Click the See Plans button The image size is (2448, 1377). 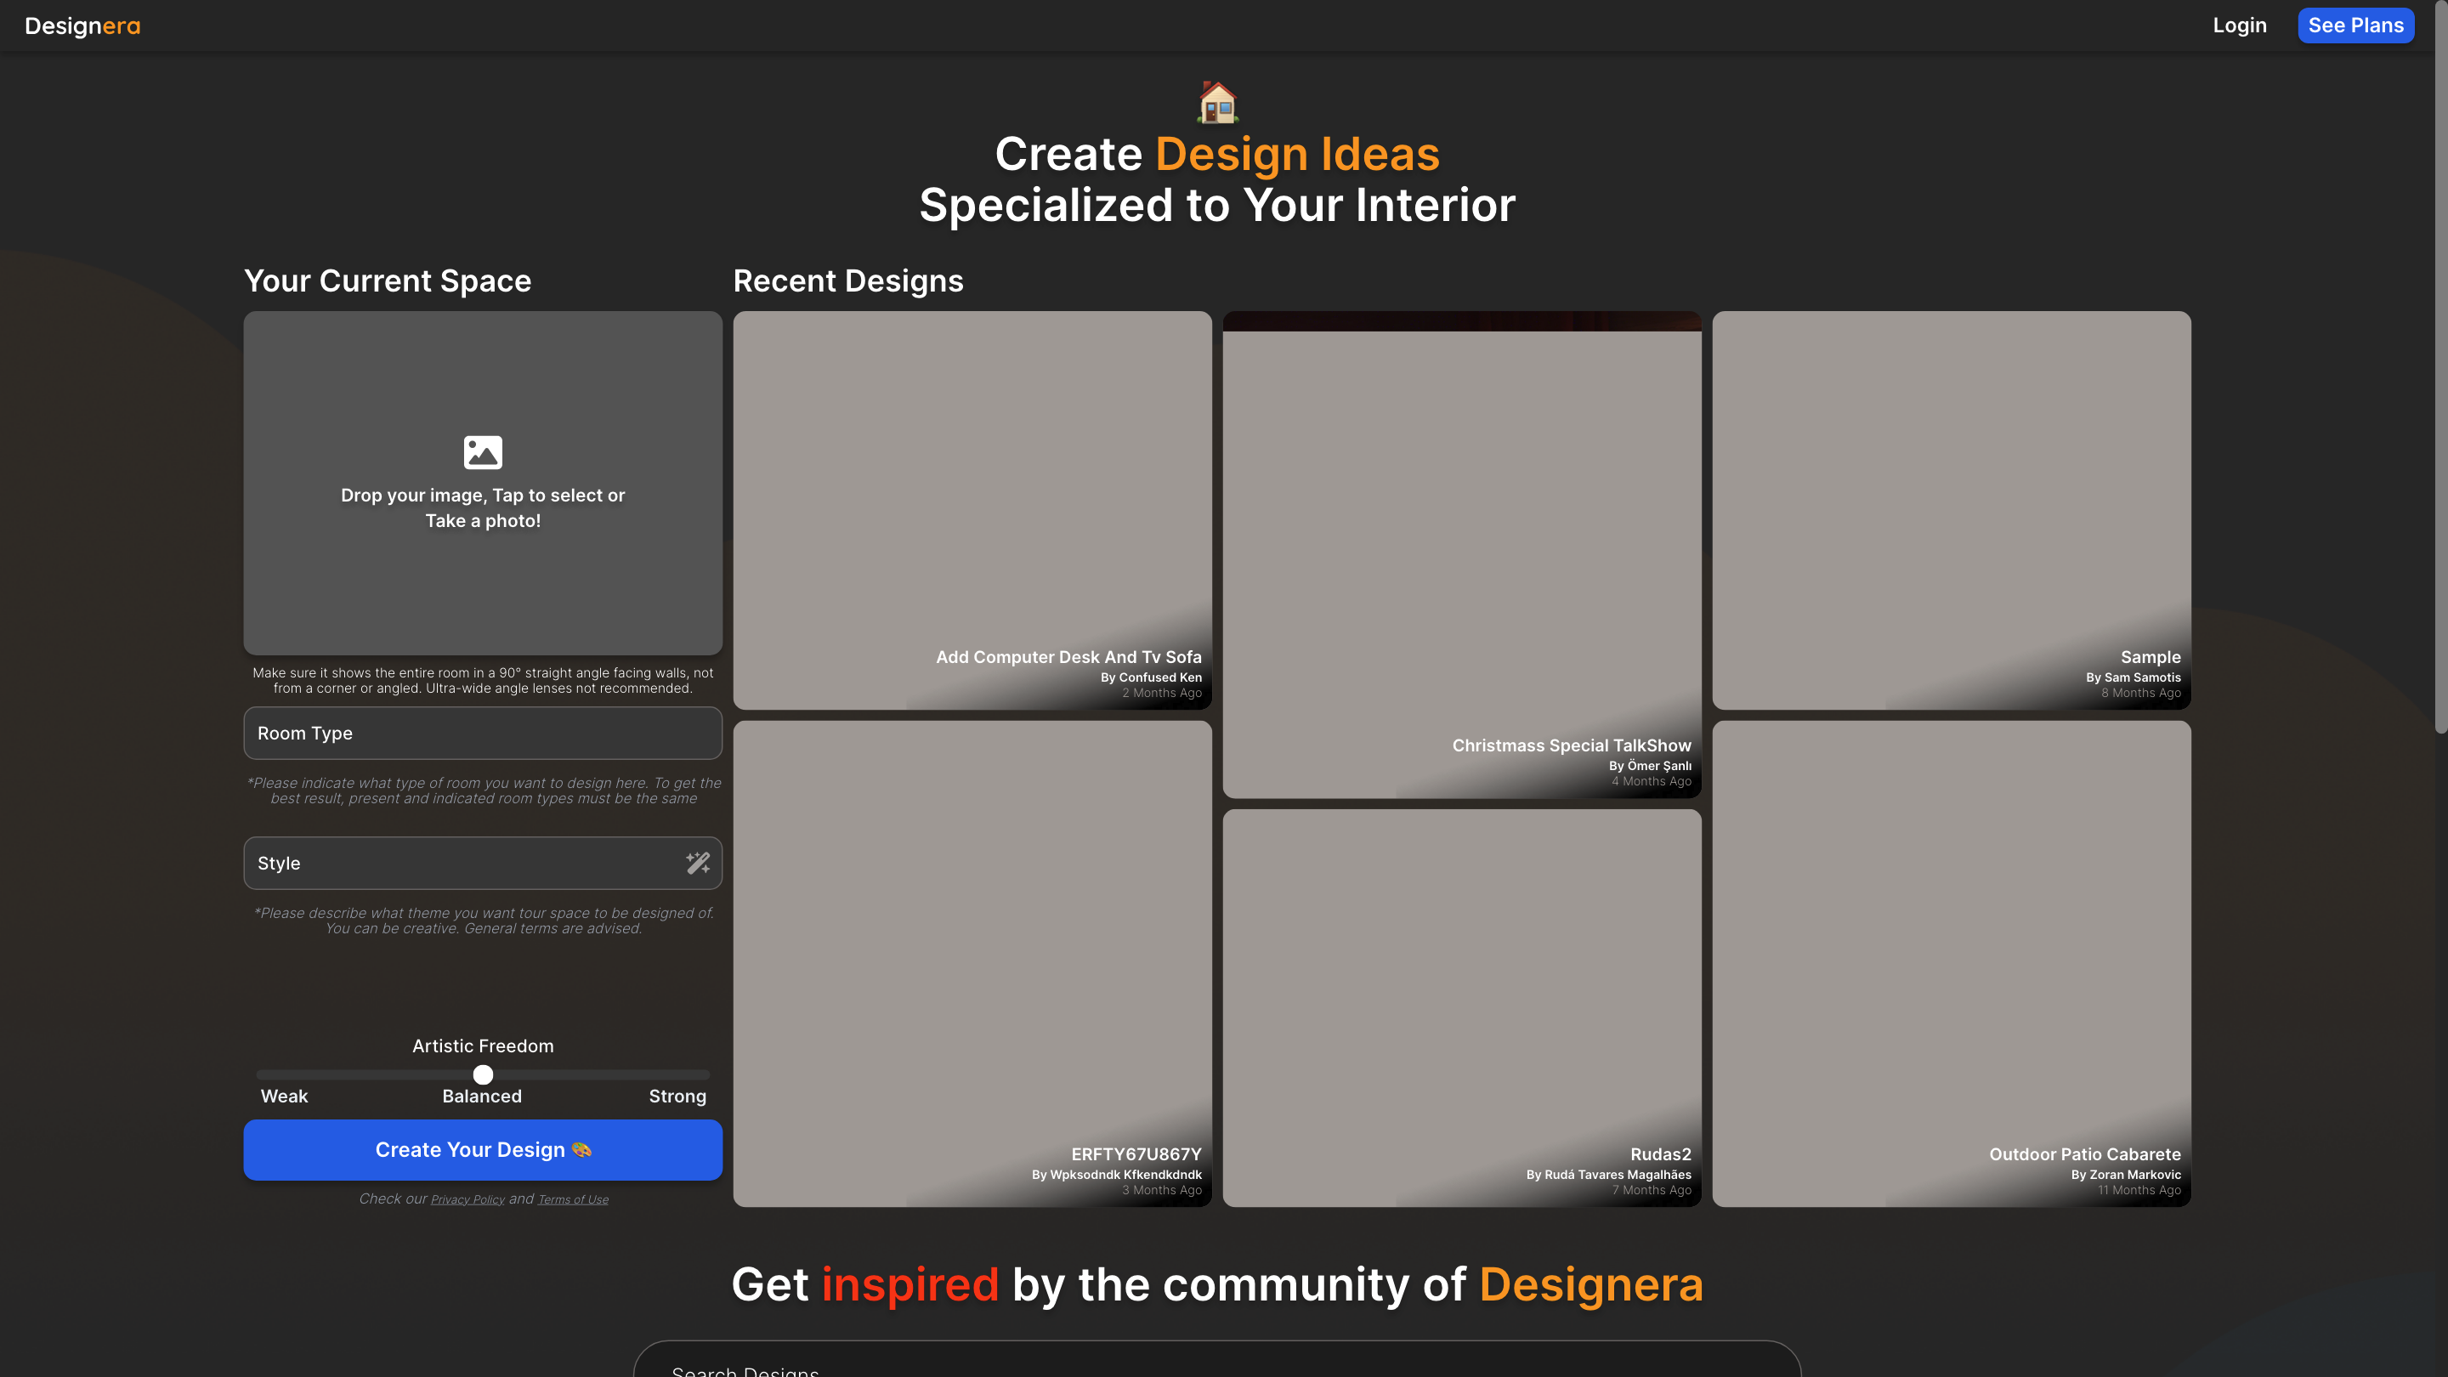(x=2356, y=25)
